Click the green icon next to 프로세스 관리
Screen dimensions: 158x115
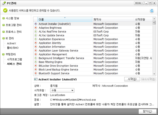point(3,32)
